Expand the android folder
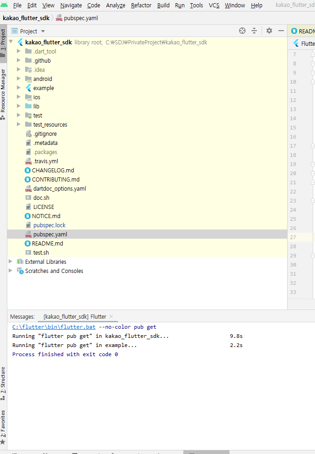 point(19,79)
